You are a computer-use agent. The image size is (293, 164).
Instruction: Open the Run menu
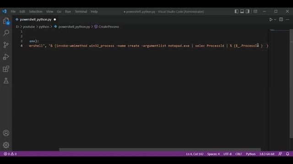click(68, 11)
